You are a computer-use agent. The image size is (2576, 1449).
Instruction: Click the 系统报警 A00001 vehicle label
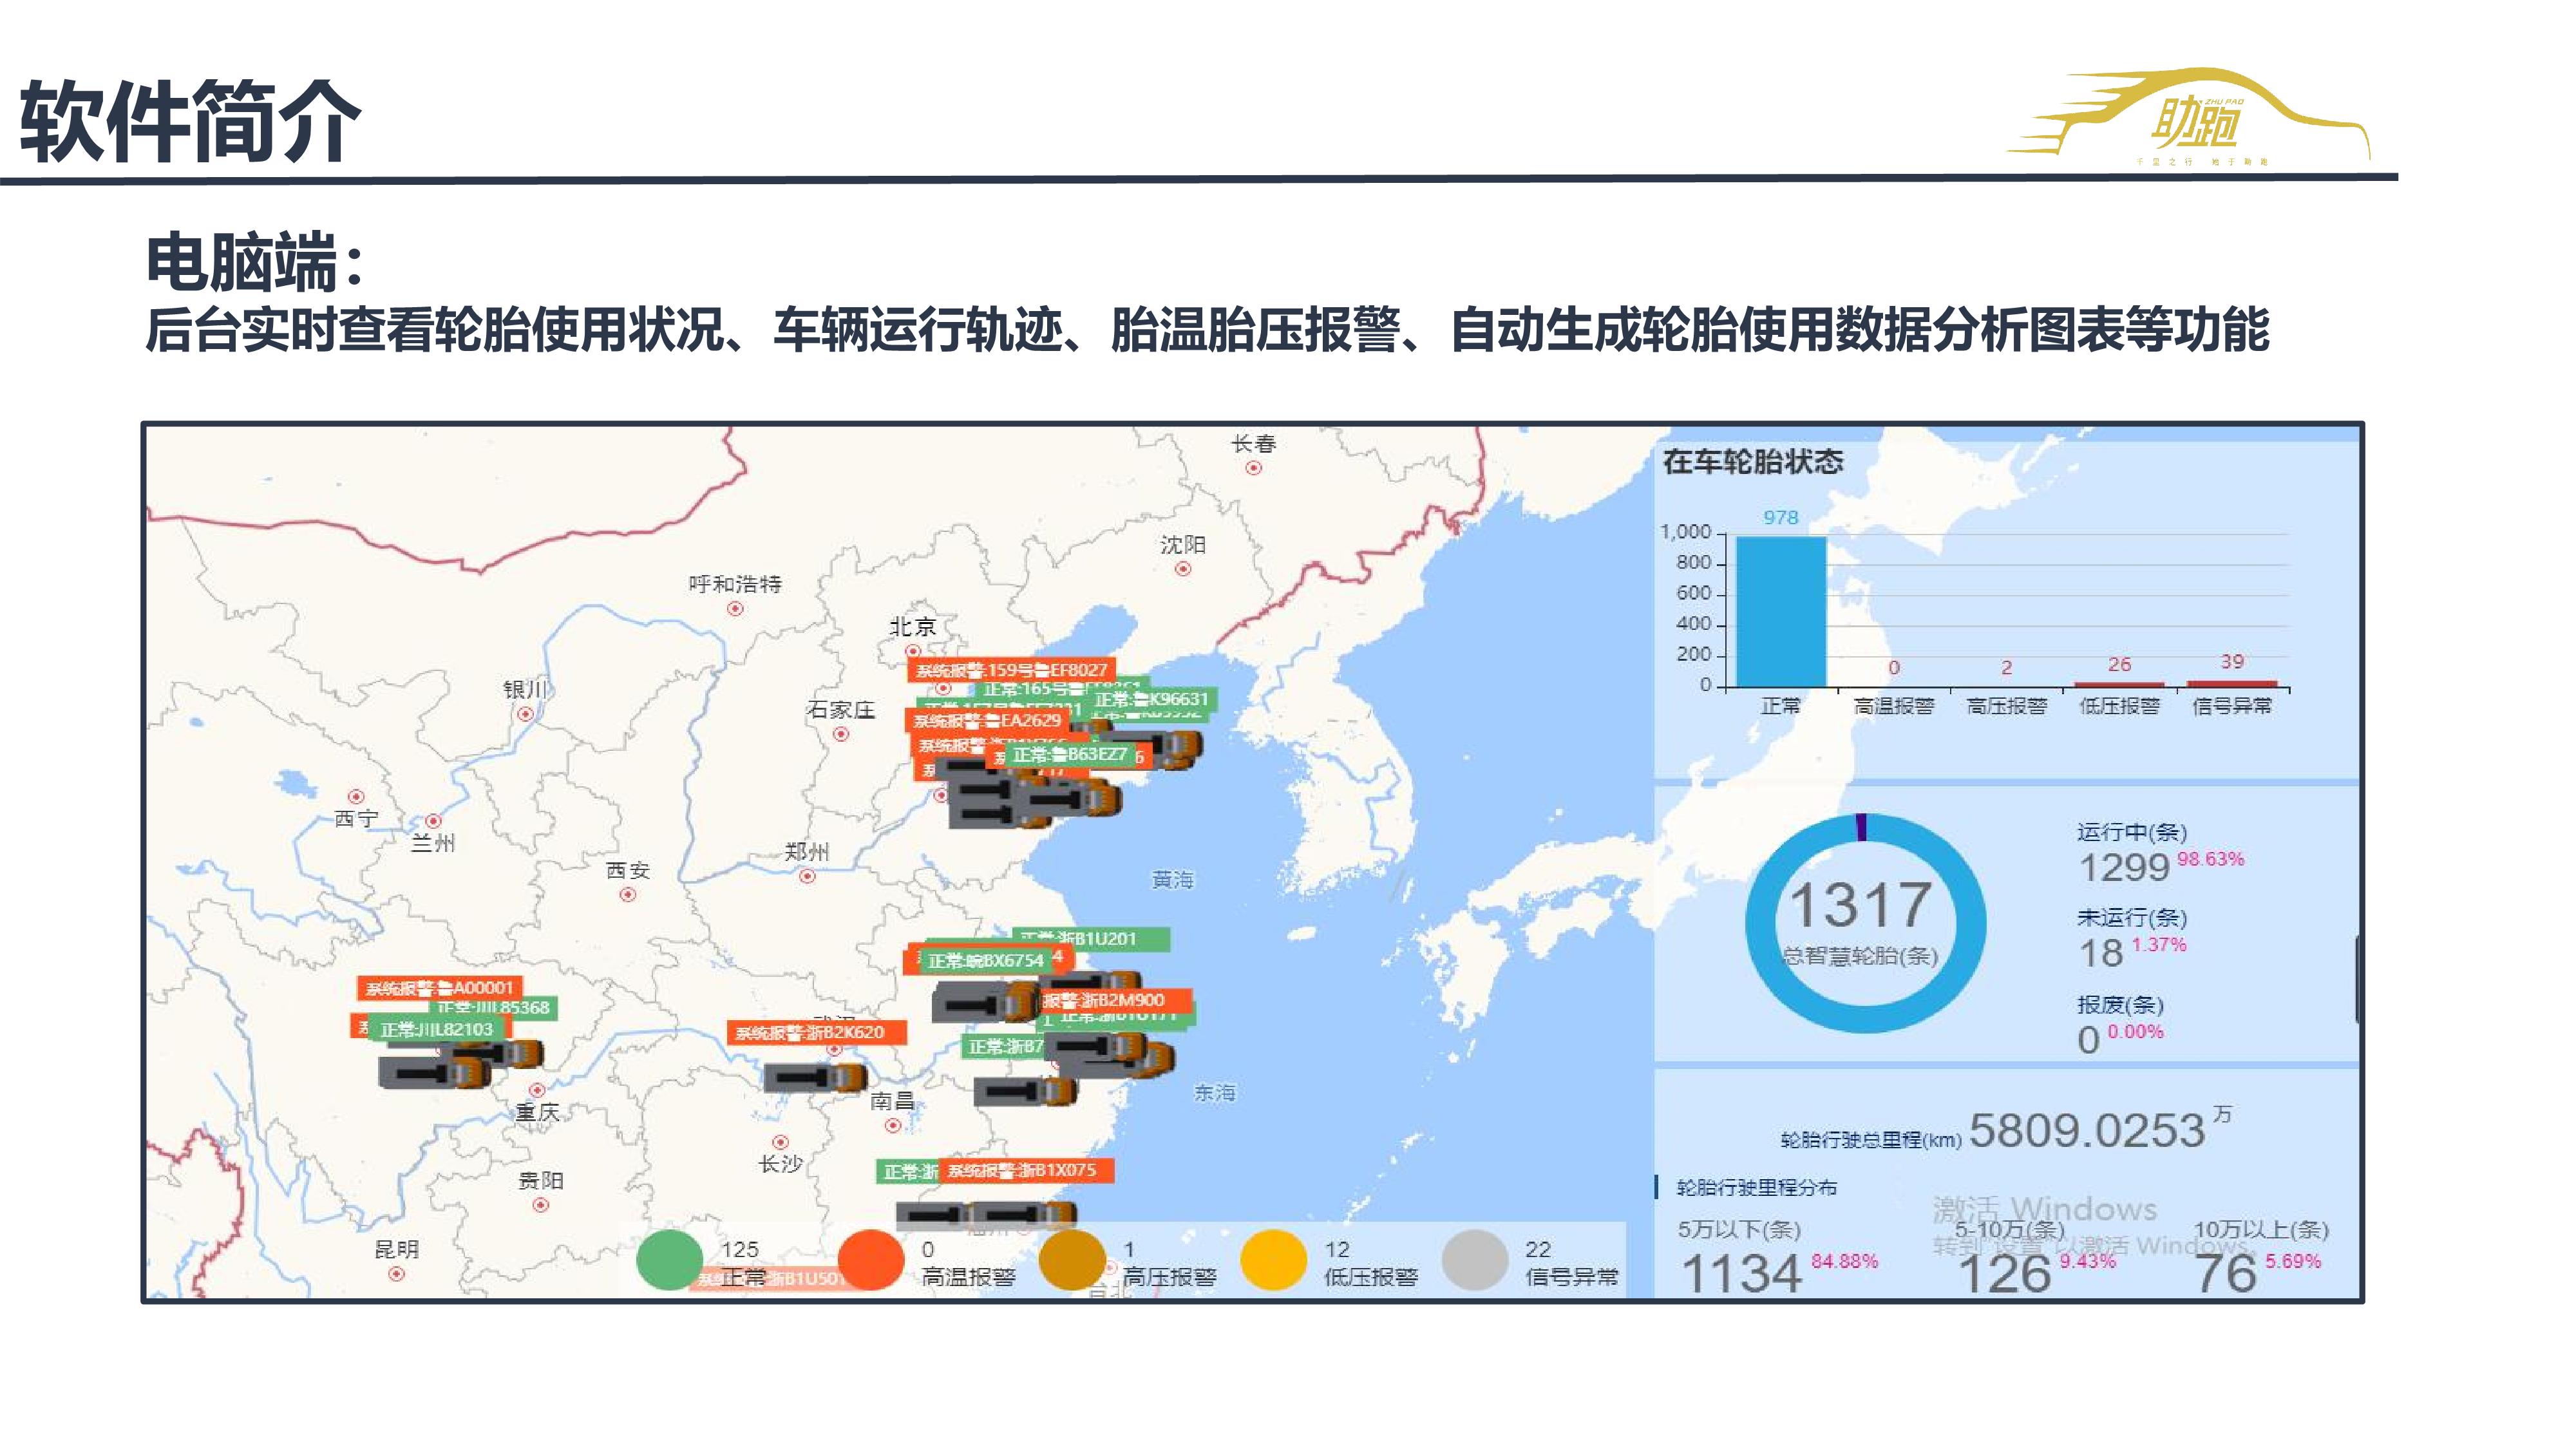pos(440,988)
